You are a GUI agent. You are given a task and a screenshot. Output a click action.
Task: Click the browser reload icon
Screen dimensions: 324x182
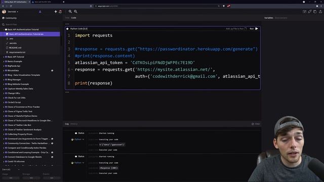11,6
